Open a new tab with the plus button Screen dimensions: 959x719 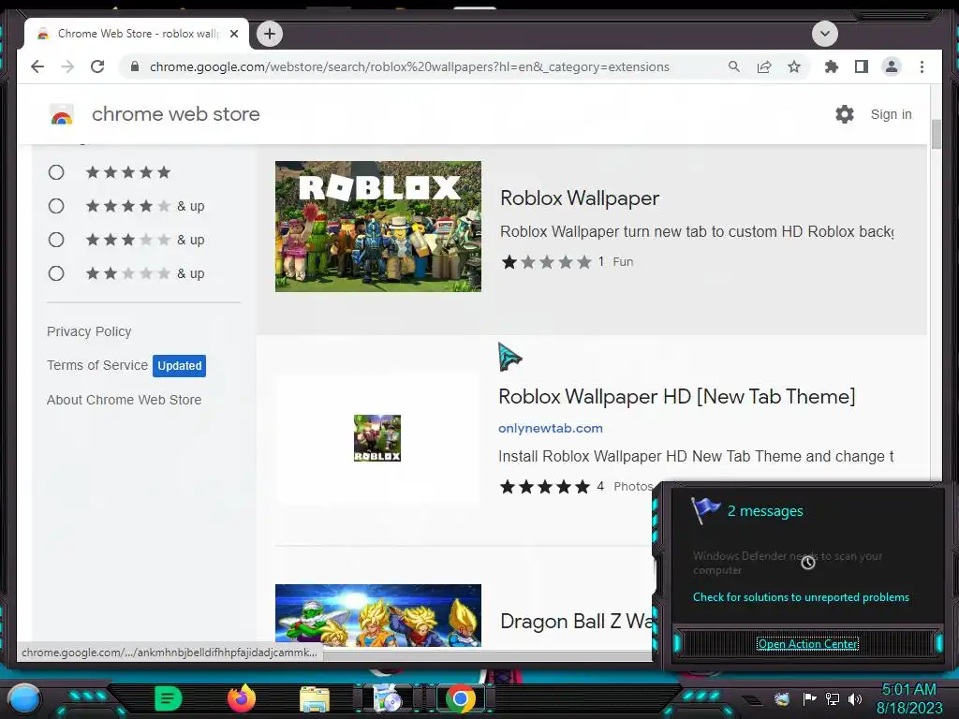[x=270, y=34]
